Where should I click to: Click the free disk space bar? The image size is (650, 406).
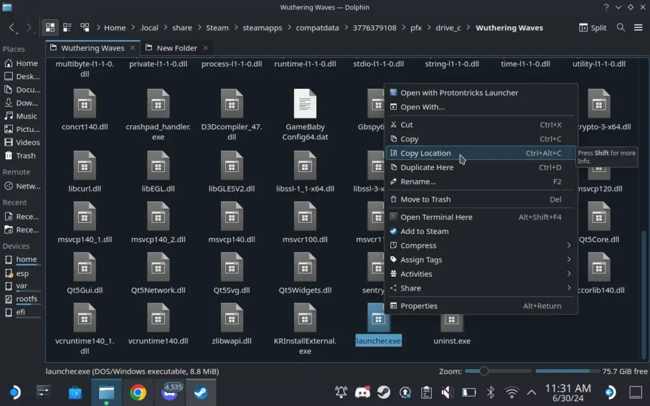click(x=567, y=371)
